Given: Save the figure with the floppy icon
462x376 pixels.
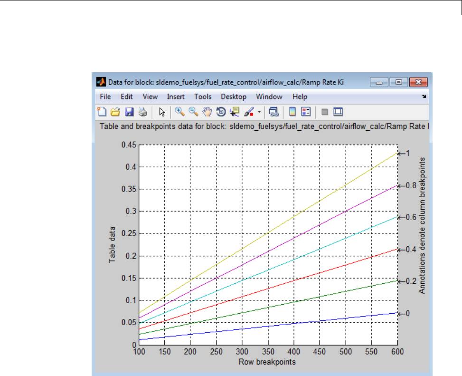Looking at the screenshot, I should [x=129, y=112].
